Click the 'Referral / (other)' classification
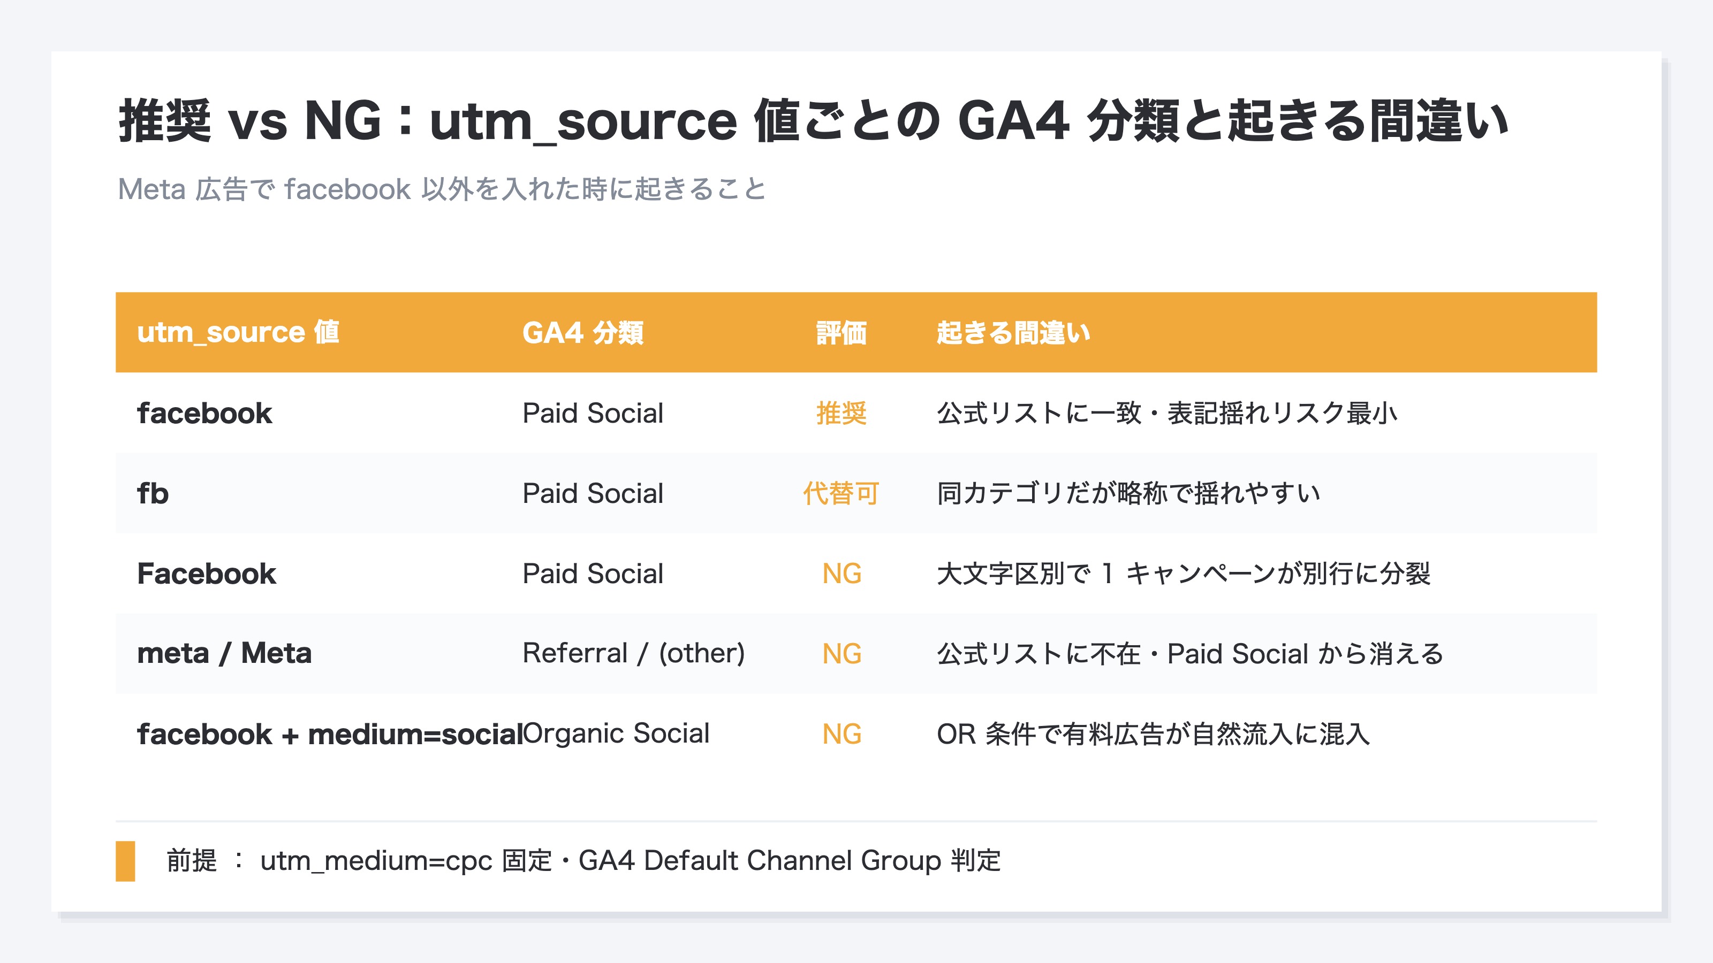The width and height of the screenshot is (1713, 963). pos(633,653)
